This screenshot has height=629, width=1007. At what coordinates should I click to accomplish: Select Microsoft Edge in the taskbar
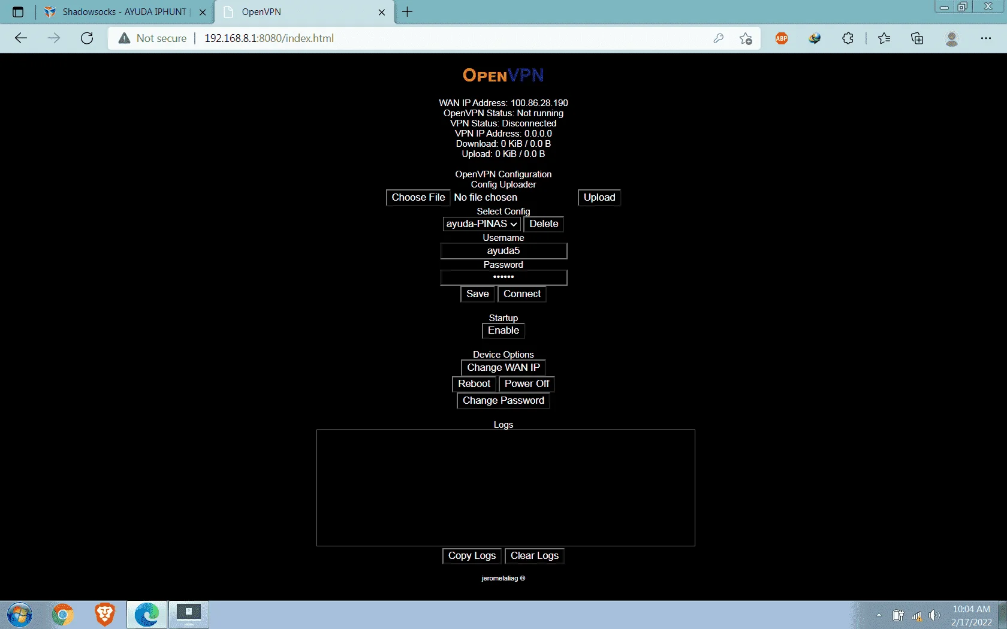click(x=147, y=615)
